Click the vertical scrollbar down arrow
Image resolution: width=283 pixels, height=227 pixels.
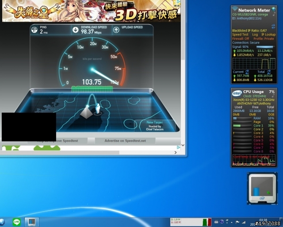[183, 145]
